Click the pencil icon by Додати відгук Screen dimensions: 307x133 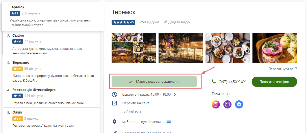tap(165, 22)
